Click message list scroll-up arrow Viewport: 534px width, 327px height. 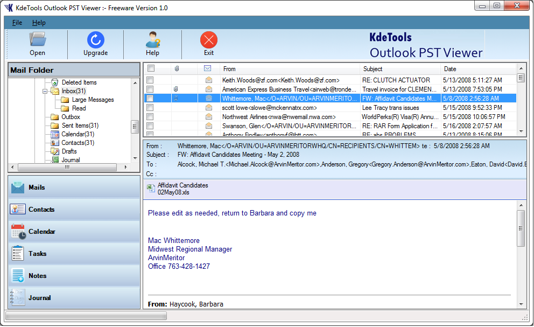[x=521, y=68]
